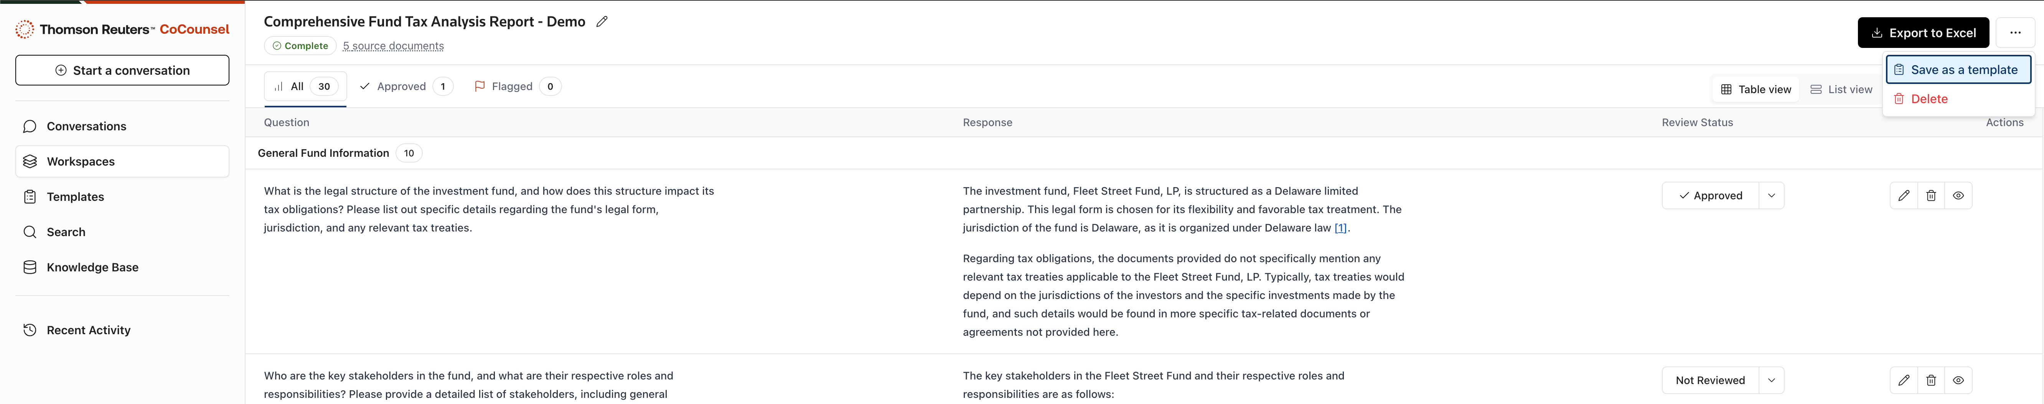This screenshot has width=2044, height=404.
Task: Switch to Table view
Action: 1756,90
